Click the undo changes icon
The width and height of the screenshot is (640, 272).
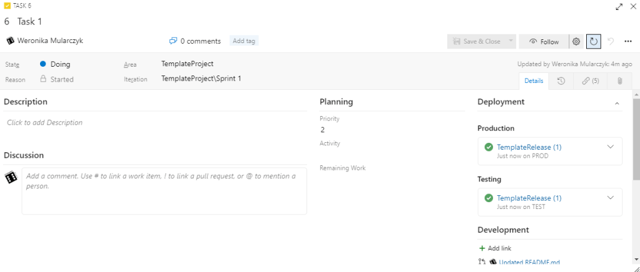point(611,41)
